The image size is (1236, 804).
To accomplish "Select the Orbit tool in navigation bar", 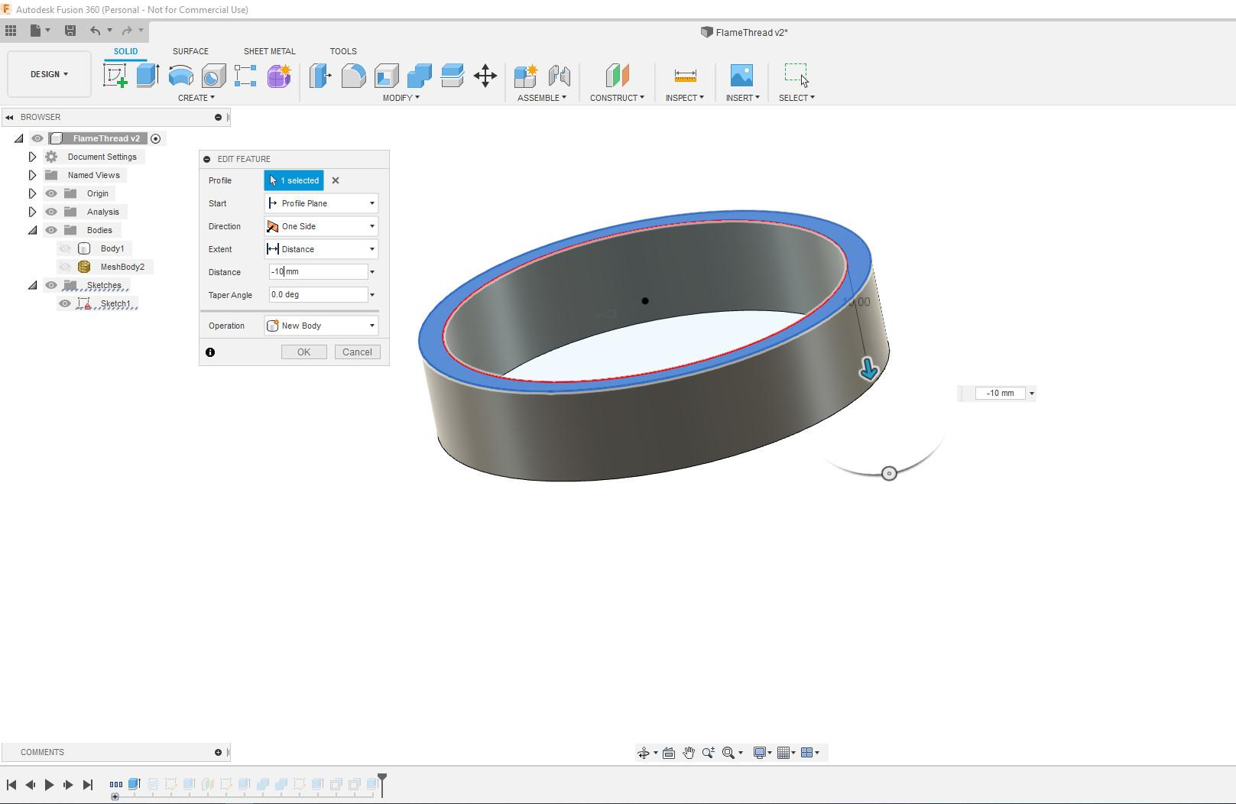I will pos(644,753).
